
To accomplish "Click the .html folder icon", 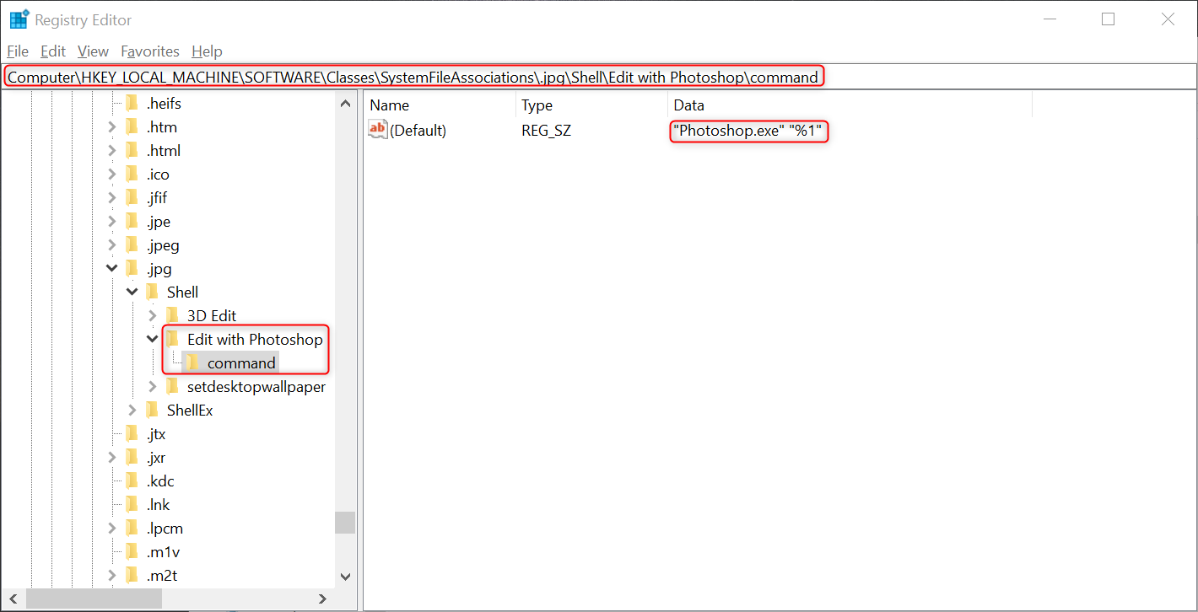I will tap(132, 151).
